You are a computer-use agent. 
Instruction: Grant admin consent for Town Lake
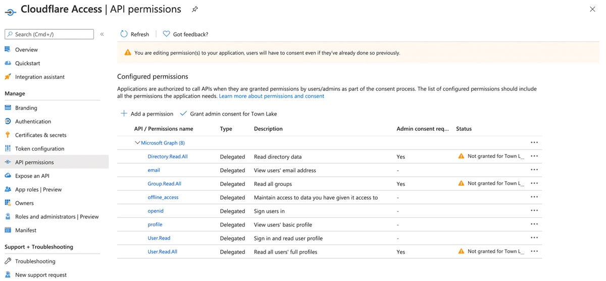pos(229,114)
